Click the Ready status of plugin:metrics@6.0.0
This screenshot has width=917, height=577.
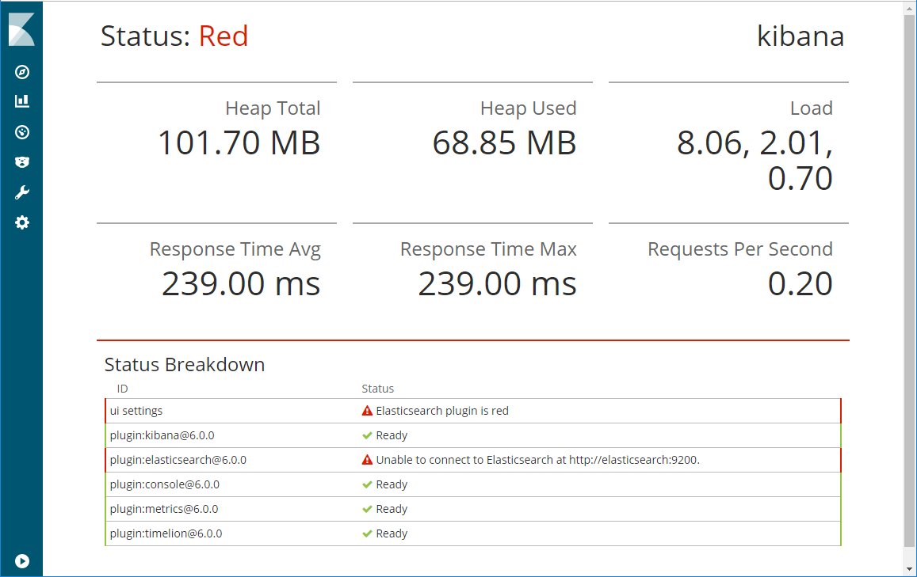392,509
